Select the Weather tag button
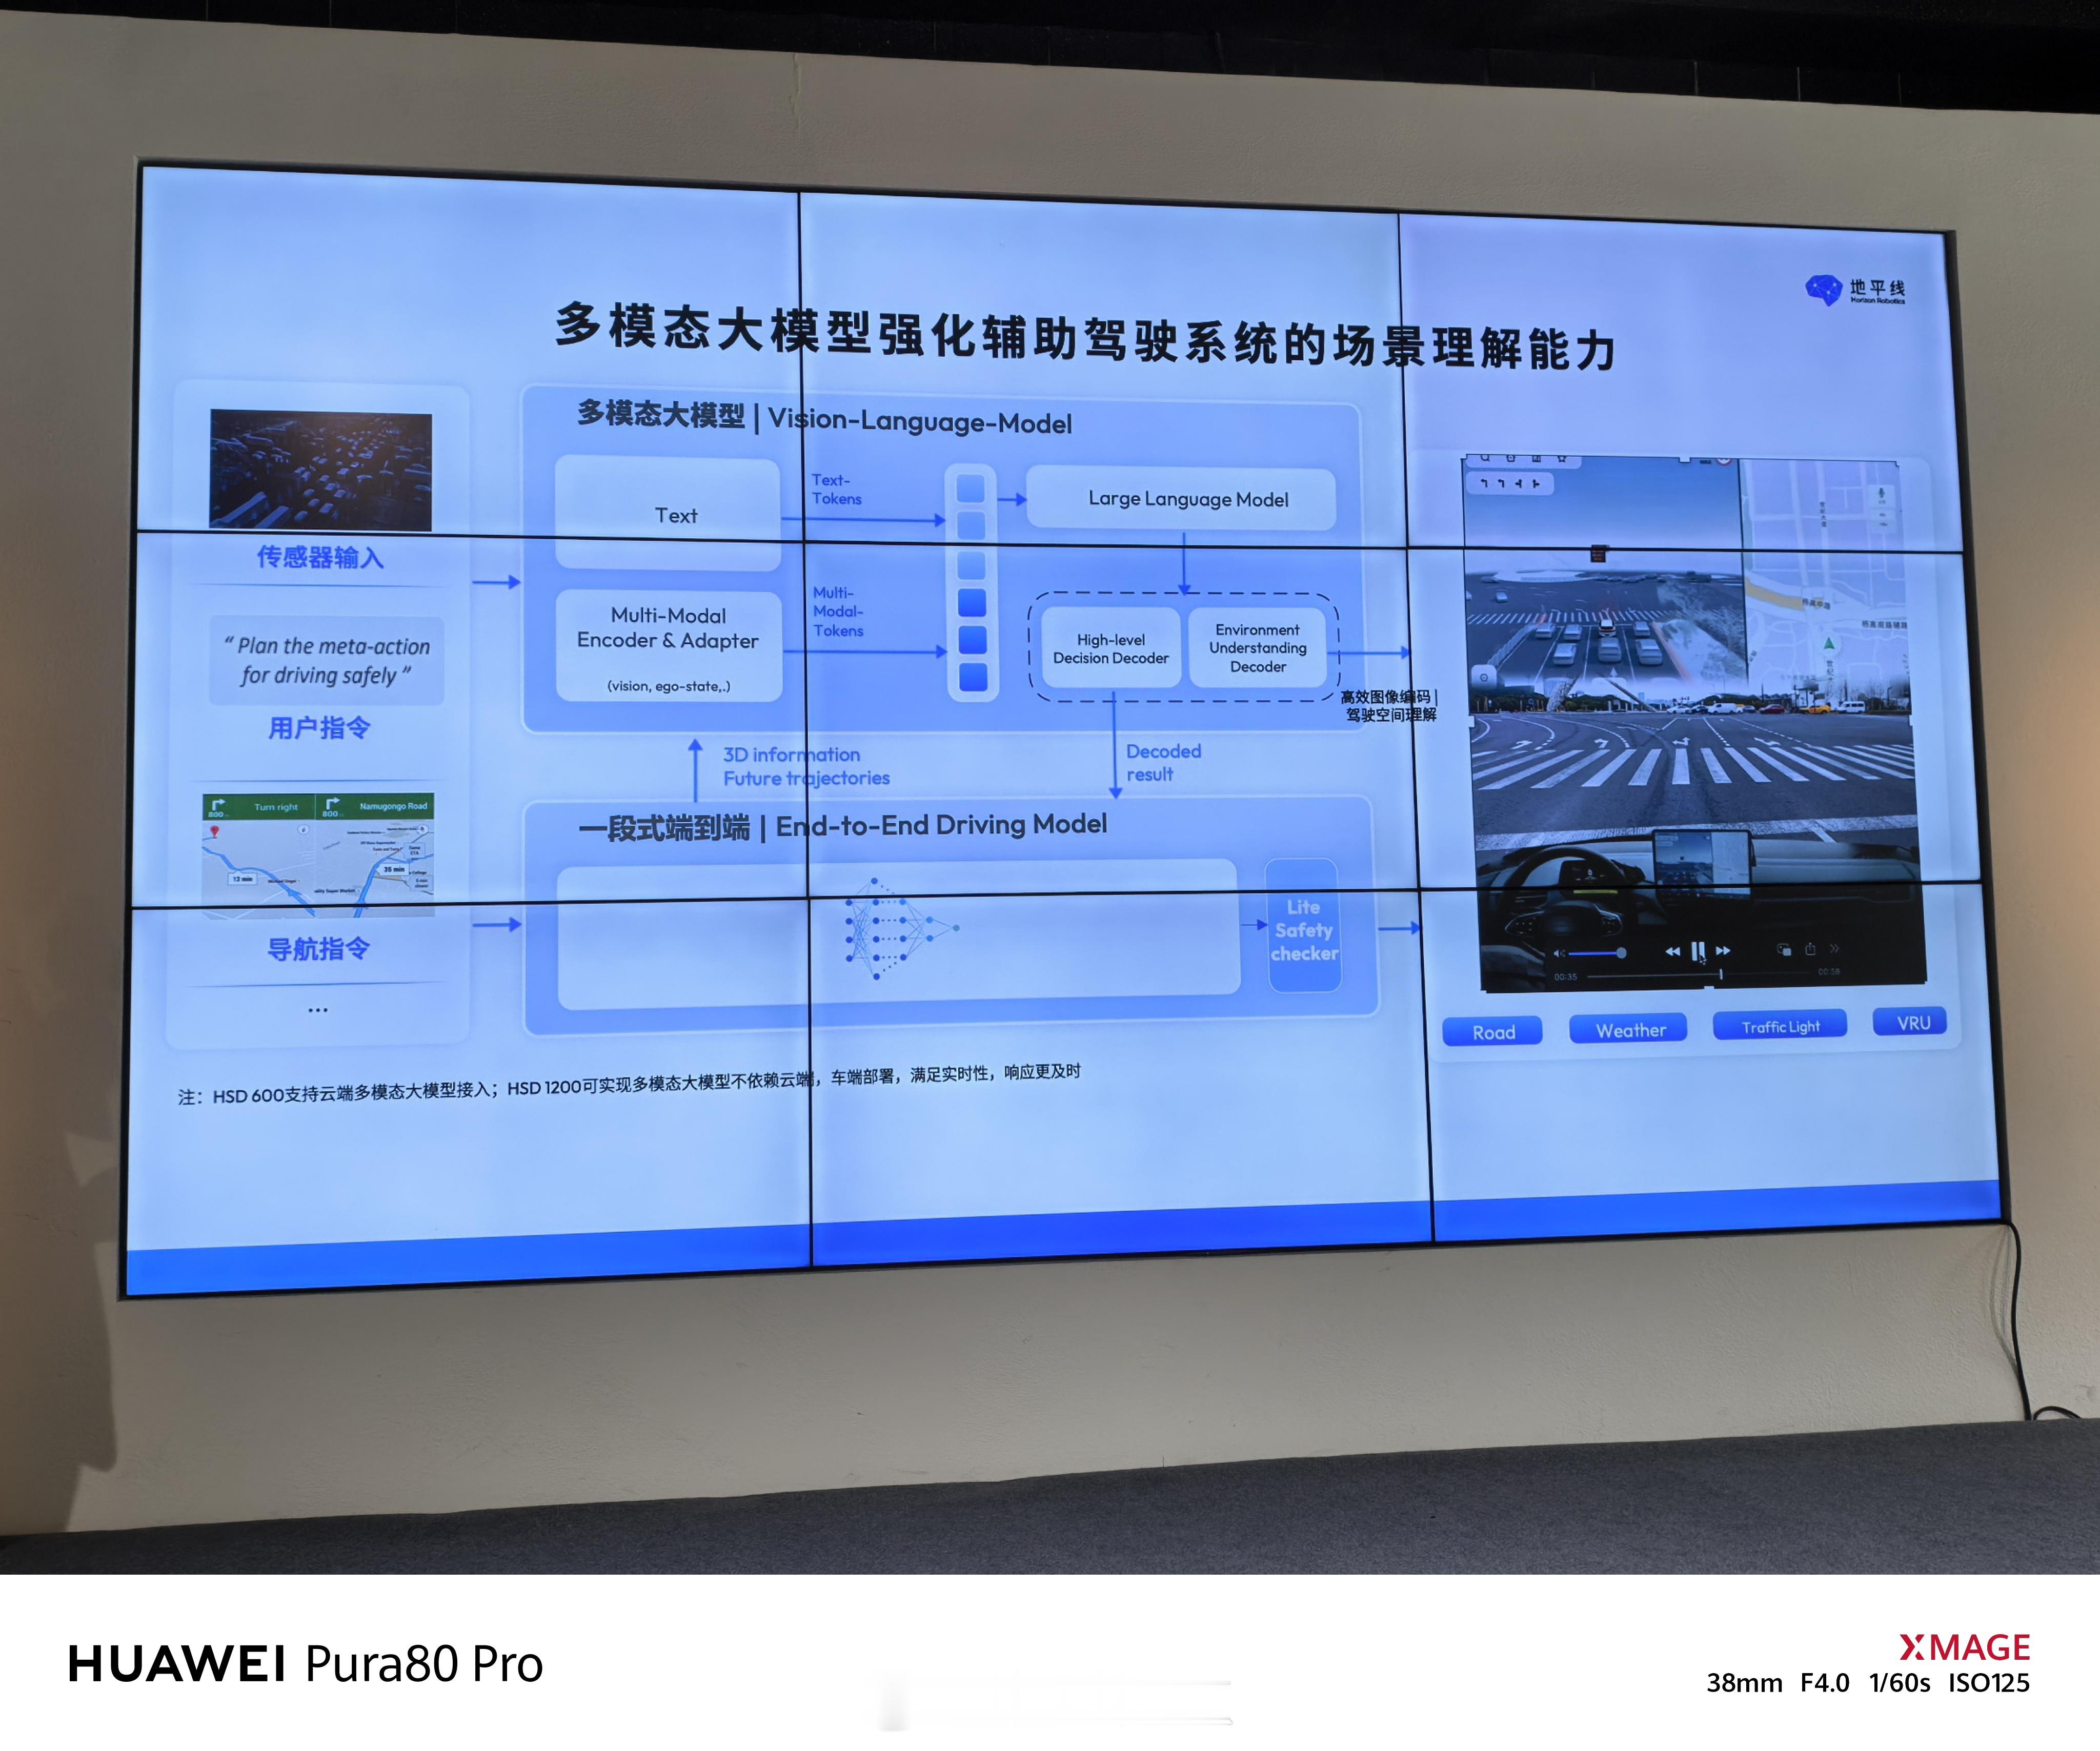2100x1751 pixels. pyautogui.click(x=1630, y=1030)
